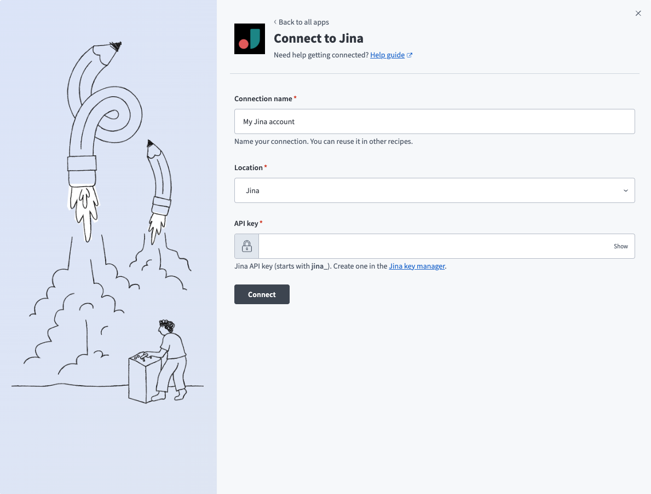Close the connection dialog
The height and width of the screenshot is (494, 651).
pyautogui.click(x=638, y=13)
